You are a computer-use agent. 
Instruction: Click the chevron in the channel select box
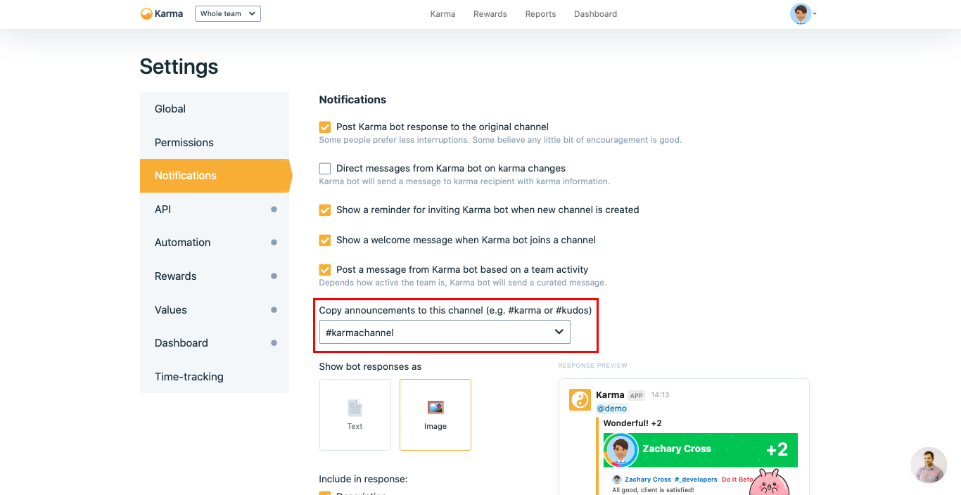point(559,332)
